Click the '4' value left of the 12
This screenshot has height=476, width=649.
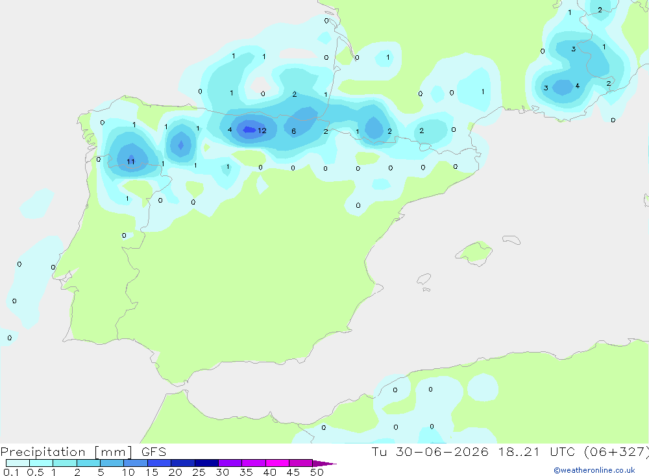point(230,130)
